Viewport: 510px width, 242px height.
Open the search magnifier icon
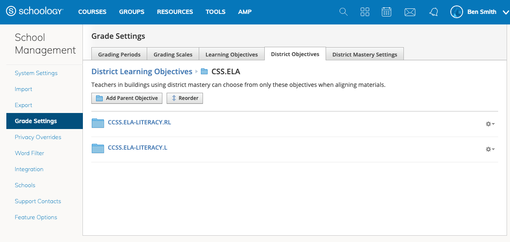click(343, 12)
